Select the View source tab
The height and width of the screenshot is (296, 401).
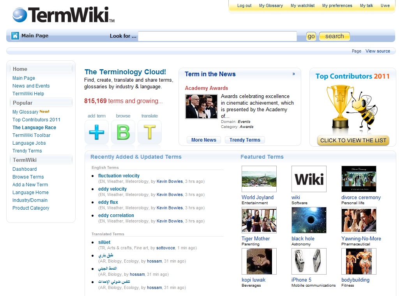tap(378, 51)
